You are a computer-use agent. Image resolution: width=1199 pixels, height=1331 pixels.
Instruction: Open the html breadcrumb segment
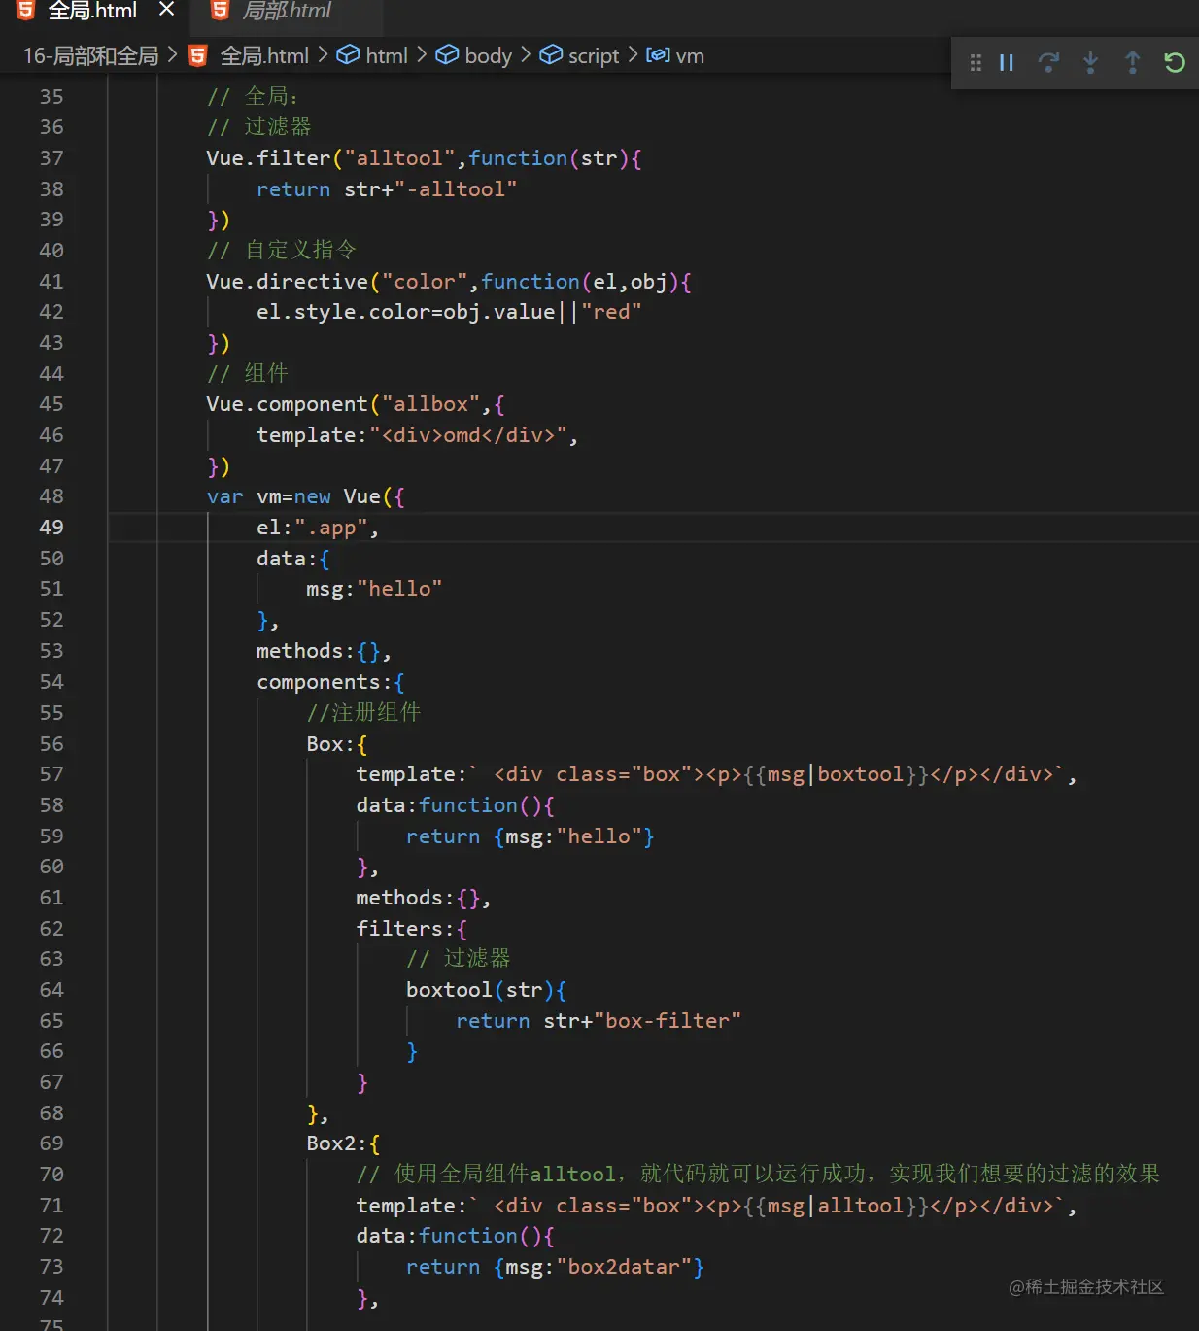pyautogui.click(x=387, y=56)
